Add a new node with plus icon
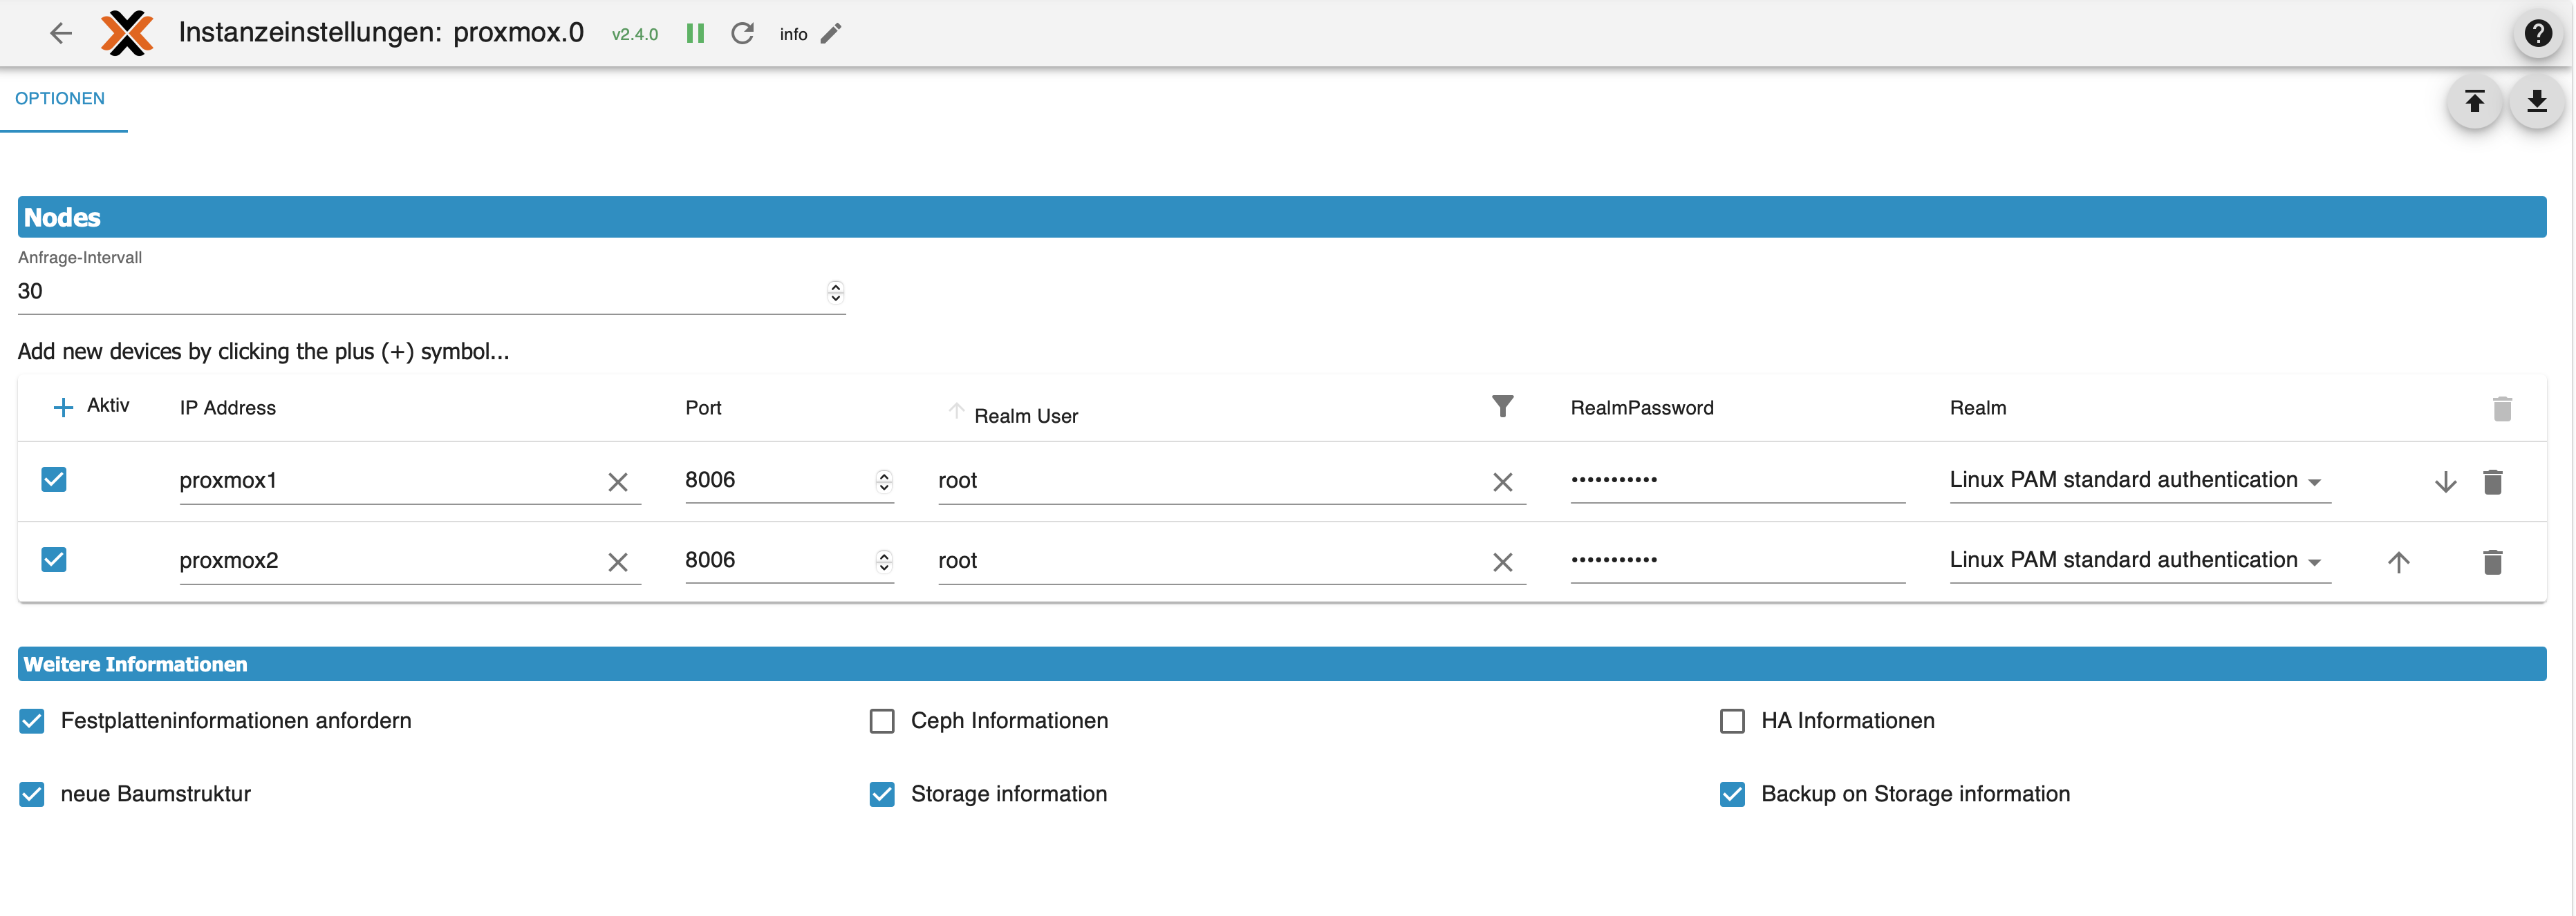This screenshot has height=916, width=2576. (x=63, y=408)
